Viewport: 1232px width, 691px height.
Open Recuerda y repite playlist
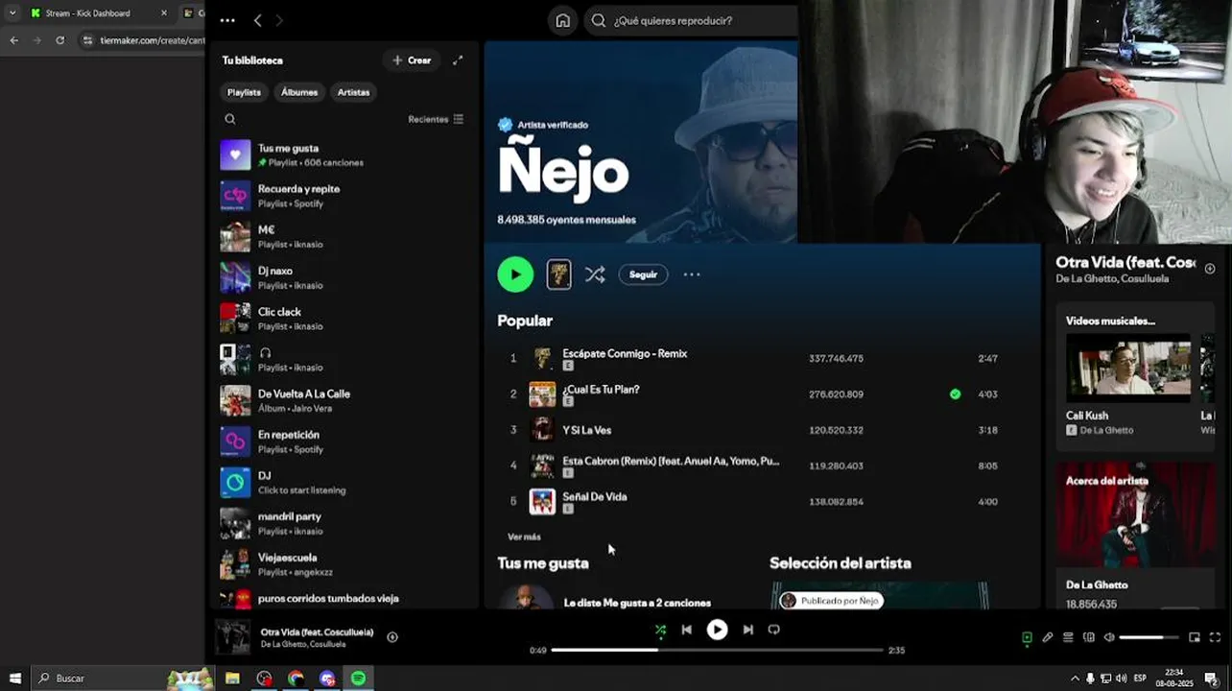343,196
